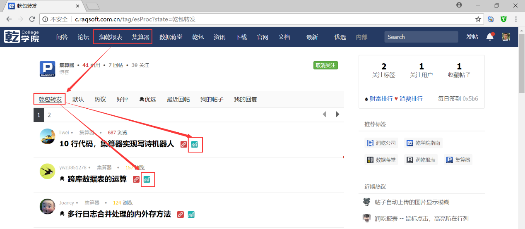
Task: Bookmark this page with the star icon
Action: 478,19
